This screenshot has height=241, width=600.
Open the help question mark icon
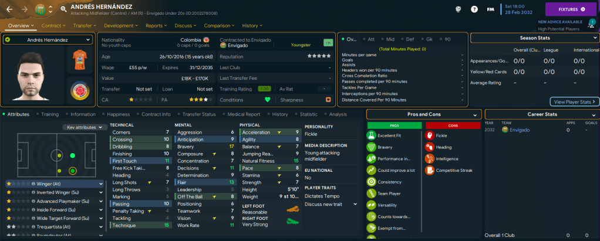474,9
